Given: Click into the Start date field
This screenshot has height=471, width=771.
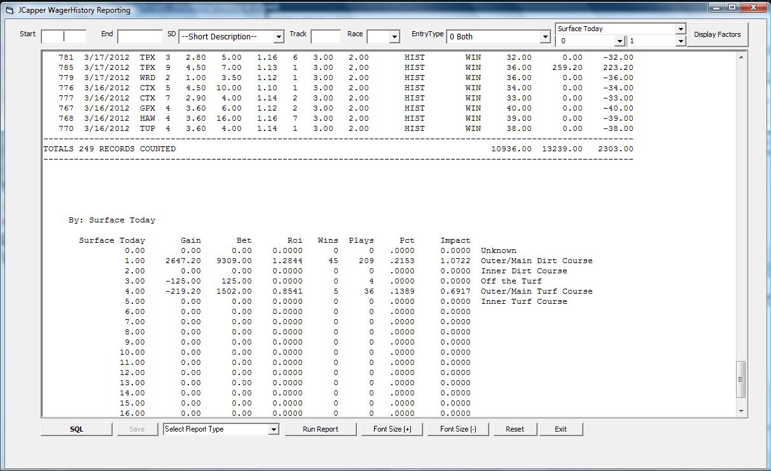Looking at the screenshot, I should (x=64, y=36).
